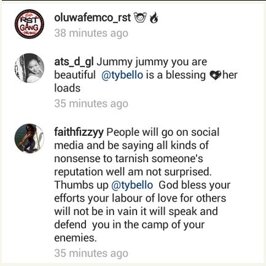The width and height of the screenshot is (266, 266).
Task: Open the ats_d_gl username
Action: click(x=74, y=62)
